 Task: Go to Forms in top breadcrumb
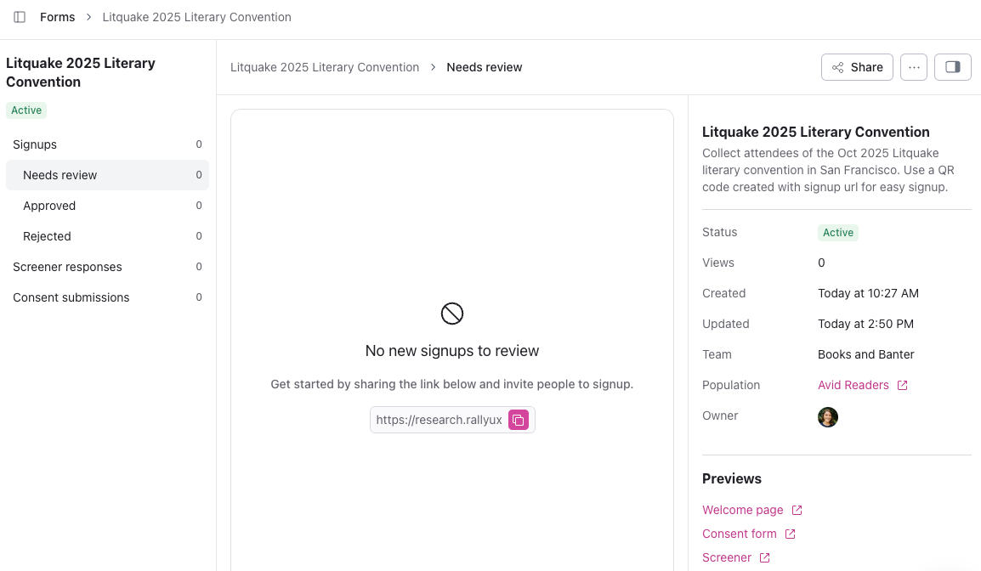(x=57, y=17)
